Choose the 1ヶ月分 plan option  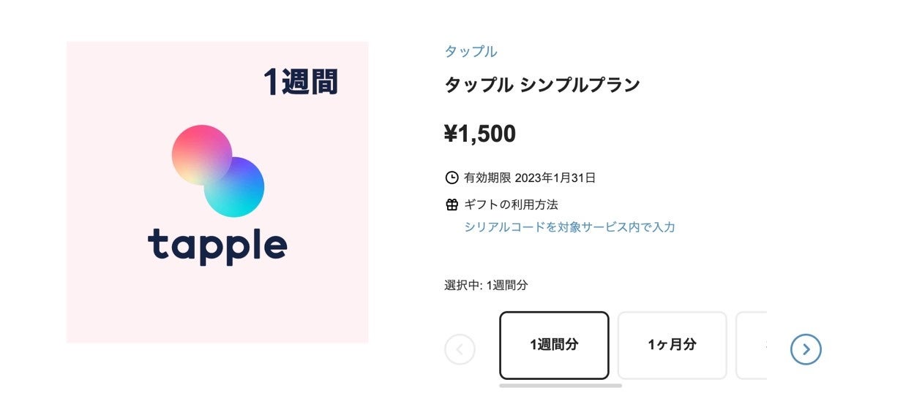click(x=672, y=345)
